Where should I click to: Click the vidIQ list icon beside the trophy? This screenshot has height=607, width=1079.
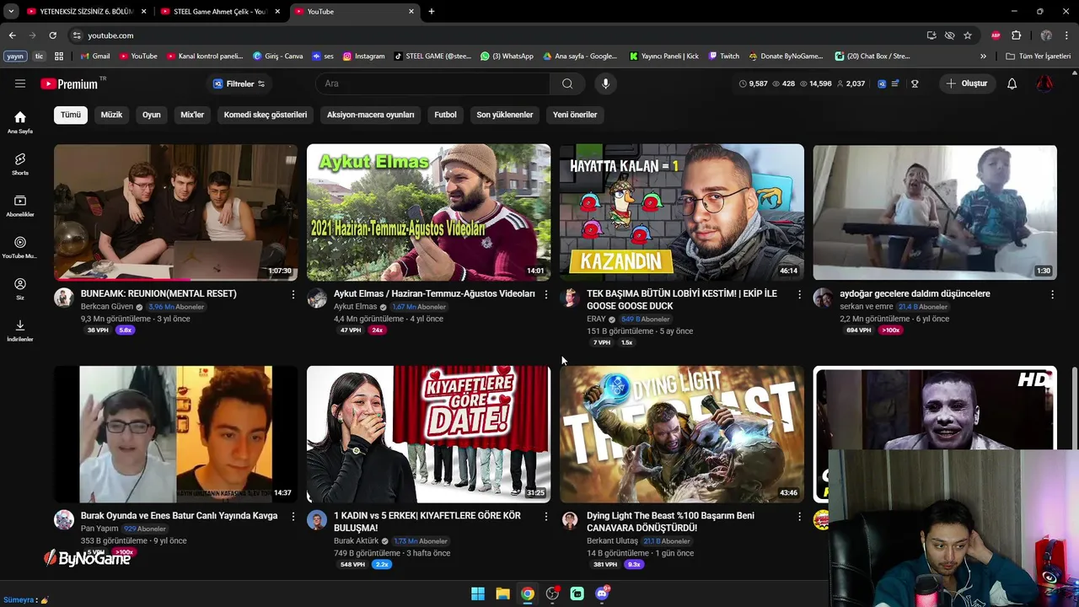tap(895, 83)
